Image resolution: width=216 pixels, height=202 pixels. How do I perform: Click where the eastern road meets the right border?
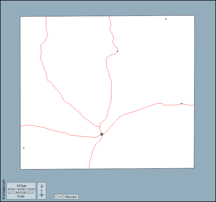(x=194, y=105)
